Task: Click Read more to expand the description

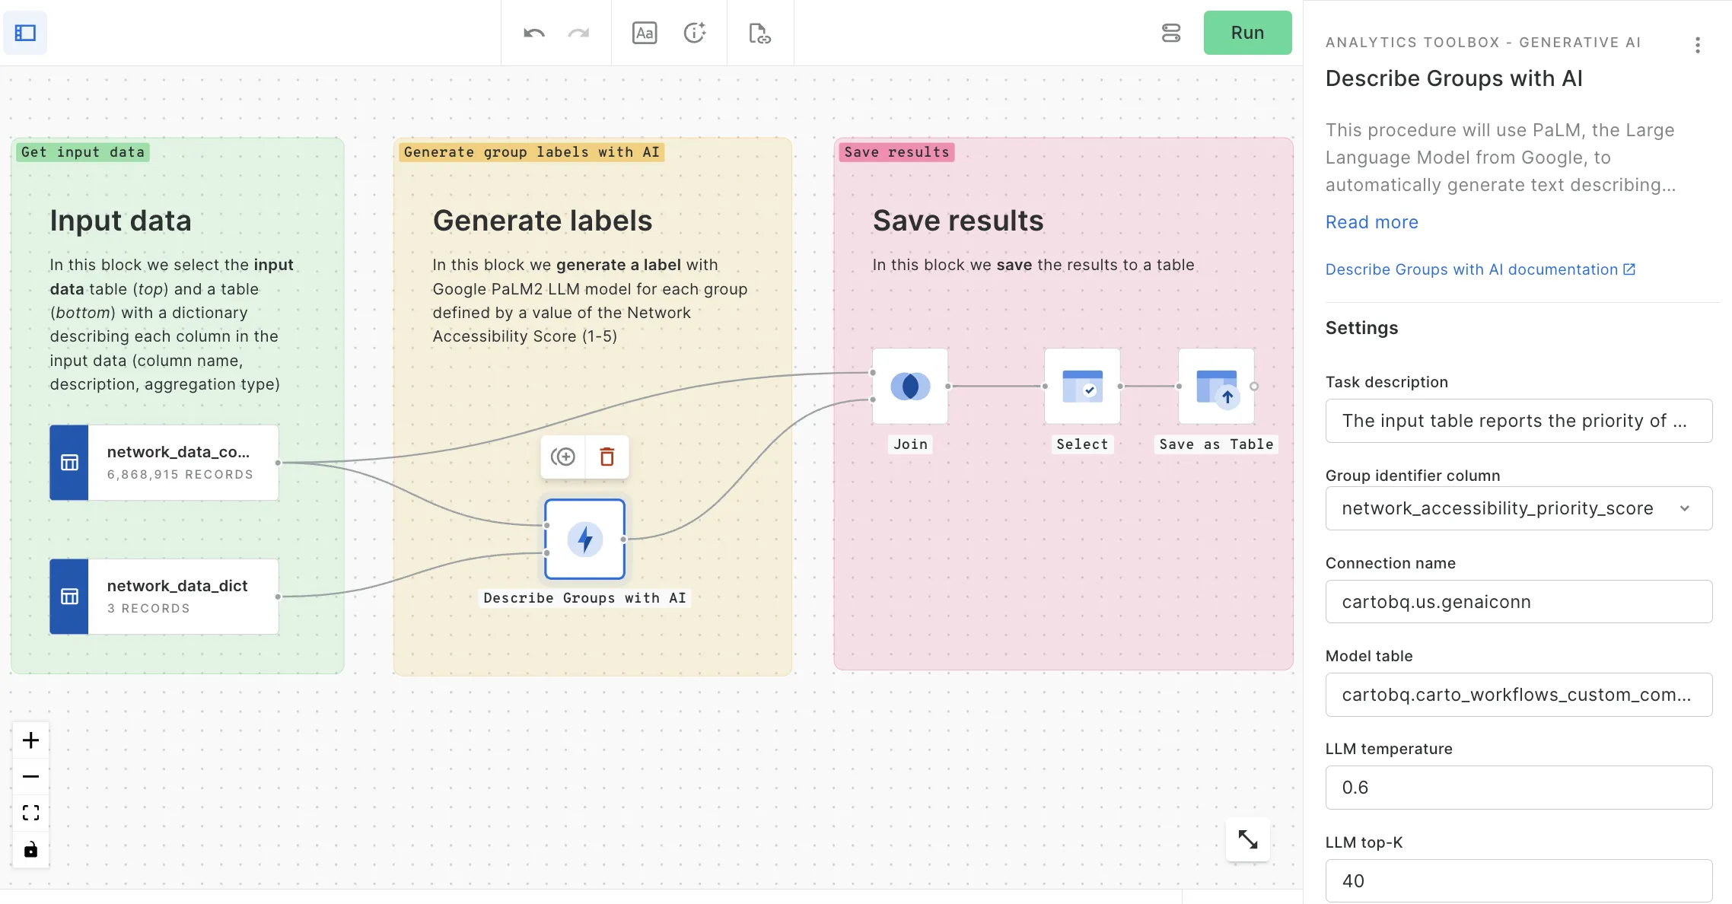Action: (x=1371, y=221)
